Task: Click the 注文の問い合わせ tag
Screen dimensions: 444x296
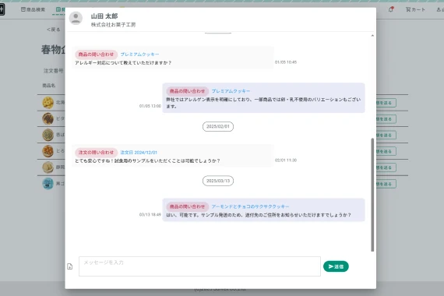Action: (x=96, y=153)
